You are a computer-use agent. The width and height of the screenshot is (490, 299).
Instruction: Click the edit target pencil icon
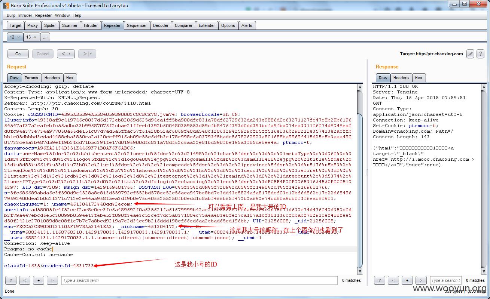tap(470, 54)
